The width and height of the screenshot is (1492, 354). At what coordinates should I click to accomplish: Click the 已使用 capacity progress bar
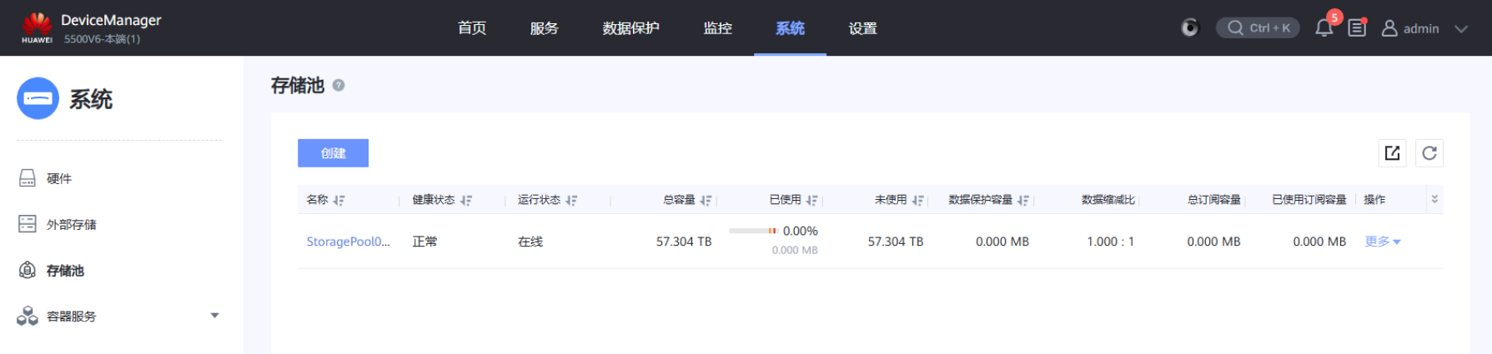(752, 231)
